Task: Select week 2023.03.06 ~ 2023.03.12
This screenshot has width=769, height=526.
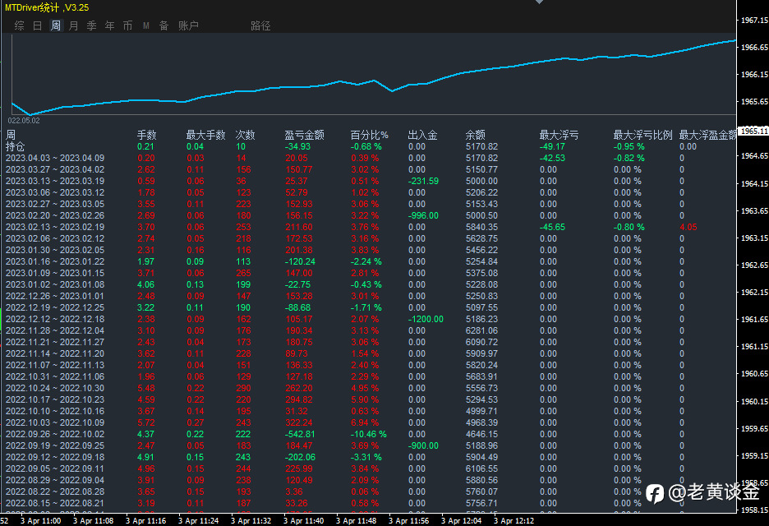Action: (x=55, y=192)
